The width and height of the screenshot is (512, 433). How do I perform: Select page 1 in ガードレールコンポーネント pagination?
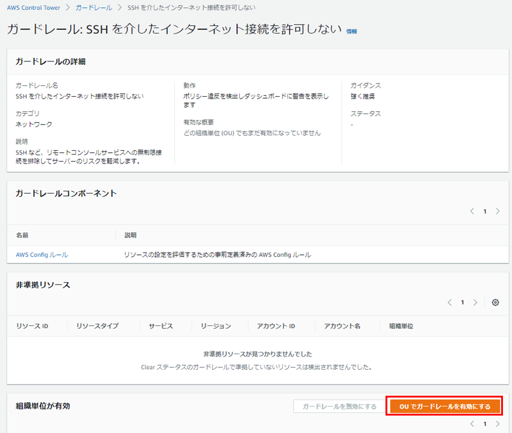(x=485, y=212)
